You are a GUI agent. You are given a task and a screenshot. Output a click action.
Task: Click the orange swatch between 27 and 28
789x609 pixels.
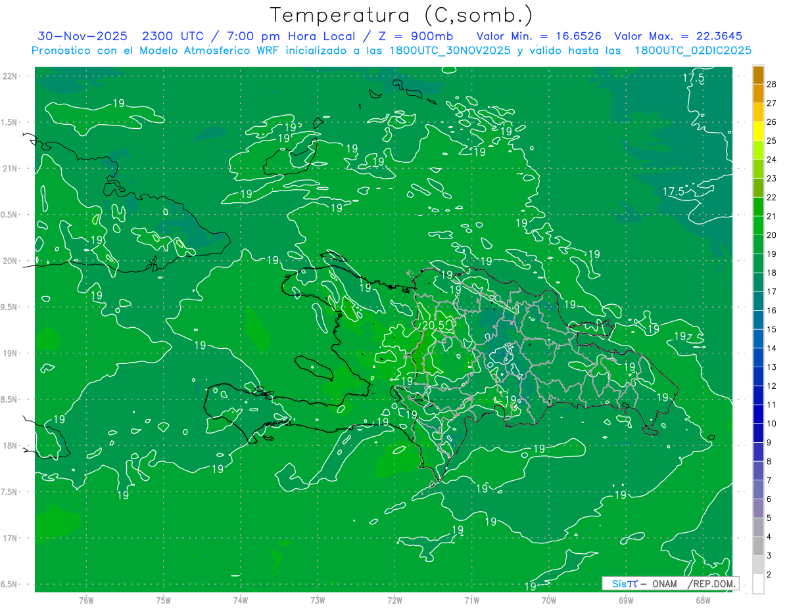click(x=758, y=93)
